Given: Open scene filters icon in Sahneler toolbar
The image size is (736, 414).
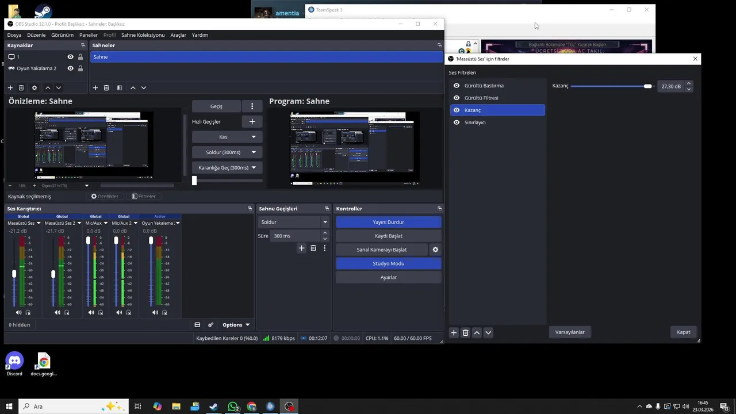Looking at the screenshot, I should pos(120,87).
